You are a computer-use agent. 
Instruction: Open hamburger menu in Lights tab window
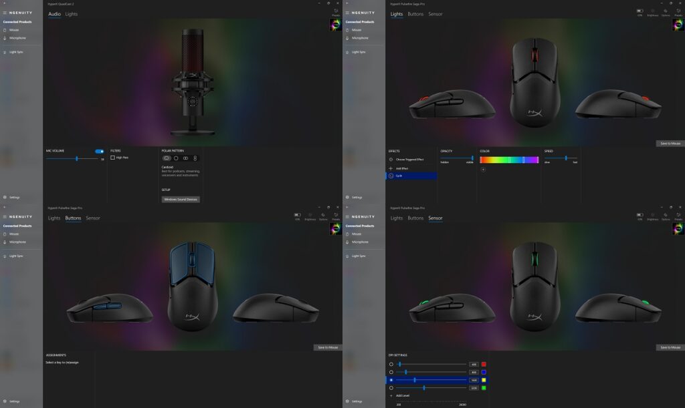click(347, 13)
